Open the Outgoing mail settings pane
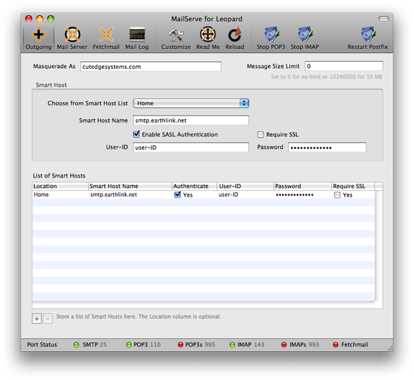The image size is (414, 380). [37, 37]
